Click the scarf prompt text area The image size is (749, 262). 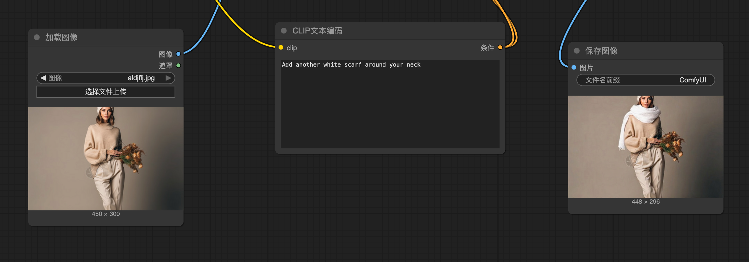pos(390,104)
